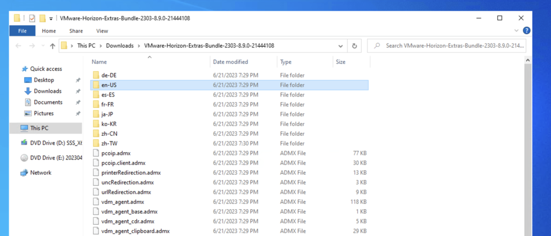Open the Recent locations dropdown arrow
The image size is (551, 236).
pyautogui.click(x=41, y=46)
